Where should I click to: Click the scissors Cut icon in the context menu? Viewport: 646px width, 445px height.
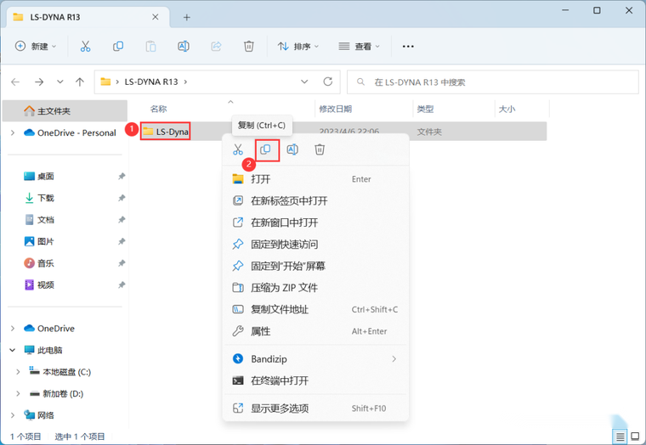[x=238, y=149]
